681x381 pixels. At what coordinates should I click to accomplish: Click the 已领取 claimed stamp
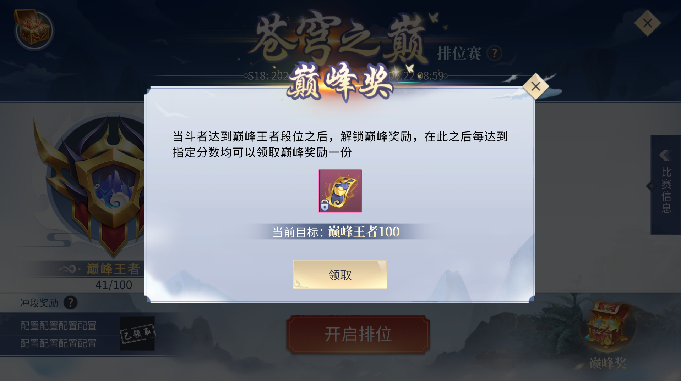[138, 334]
